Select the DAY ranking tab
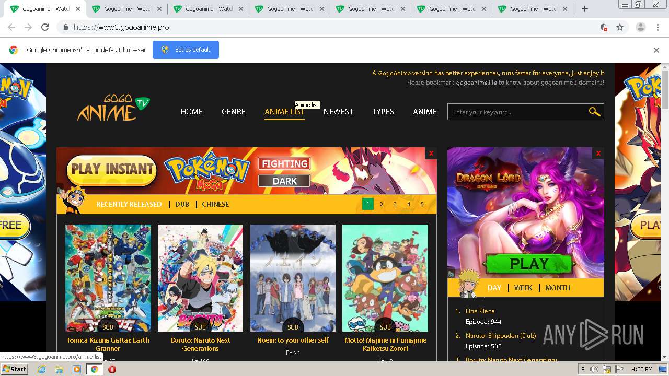 tap(494, 288)
